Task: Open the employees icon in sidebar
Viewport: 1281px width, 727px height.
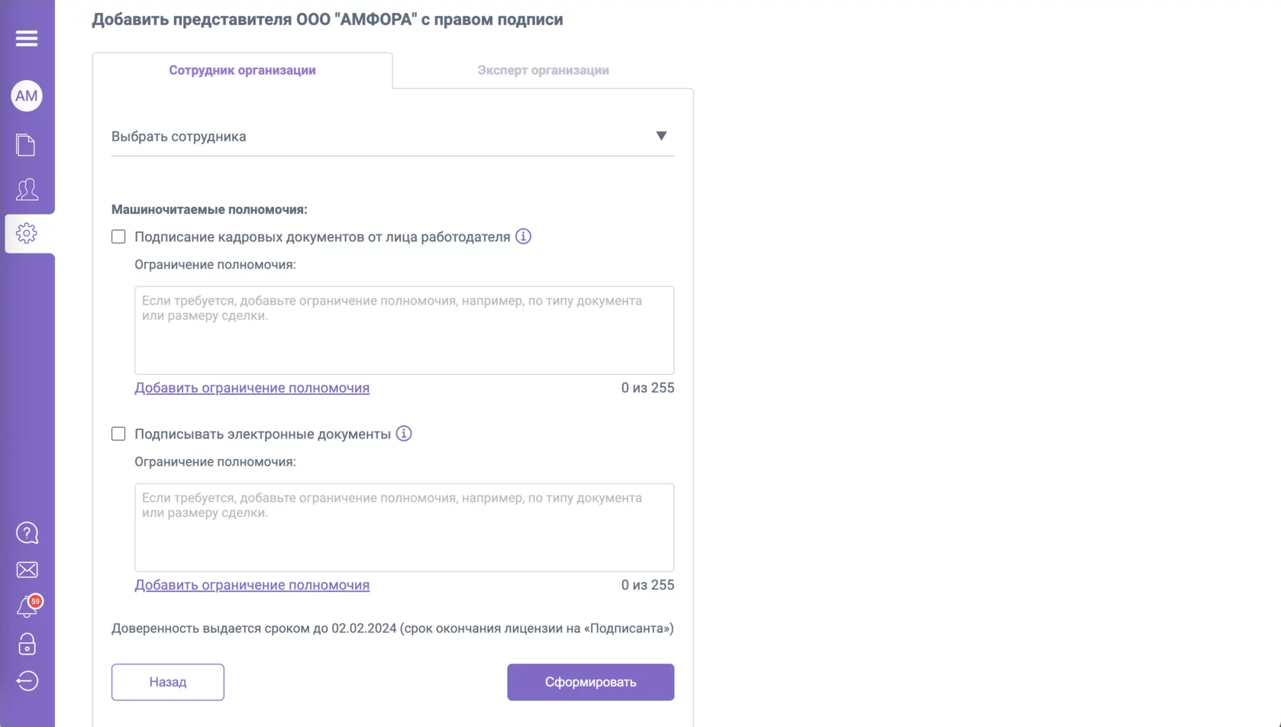Action: pyautogui.click(x=27, y=189)
